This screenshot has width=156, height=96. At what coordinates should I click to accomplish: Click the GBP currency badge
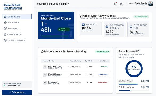(45, 75)
